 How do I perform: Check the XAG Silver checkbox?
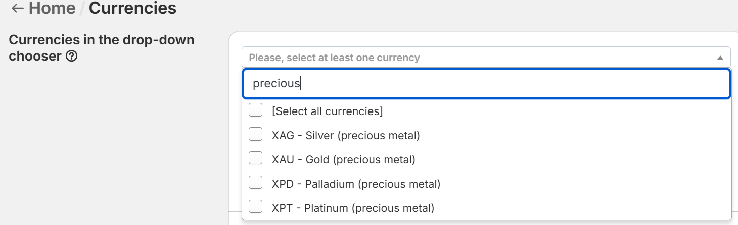pyautogui.click(x=256, y=135)
